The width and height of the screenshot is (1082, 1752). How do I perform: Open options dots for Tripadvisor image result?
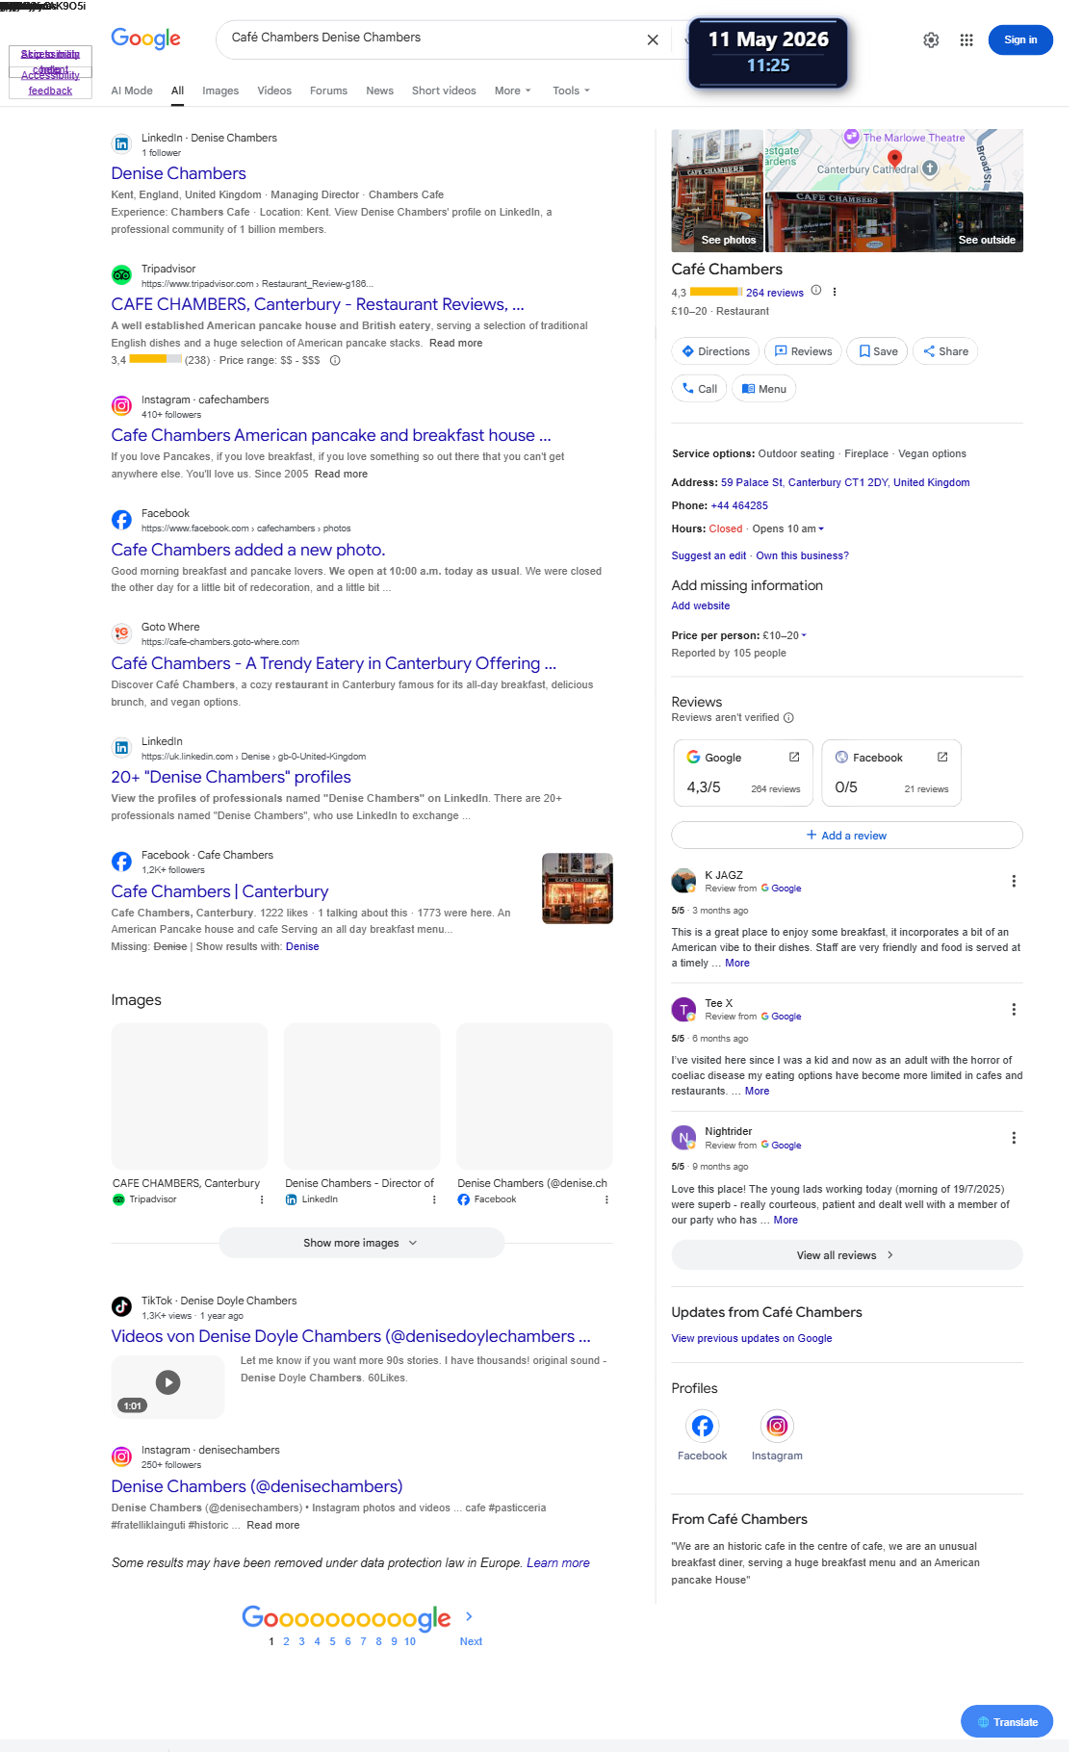(x=262, y=1199)
